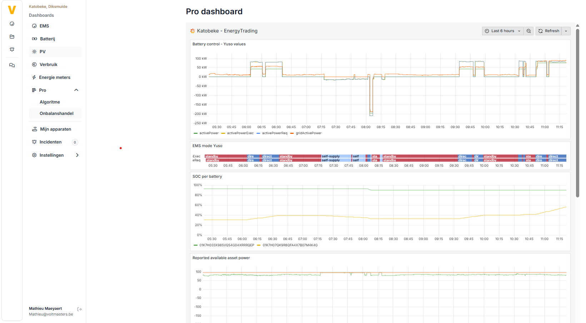The image size is (586, 323).
Task: Click the Refresh button
Action: pyautogui.click(x=548, y=31)
